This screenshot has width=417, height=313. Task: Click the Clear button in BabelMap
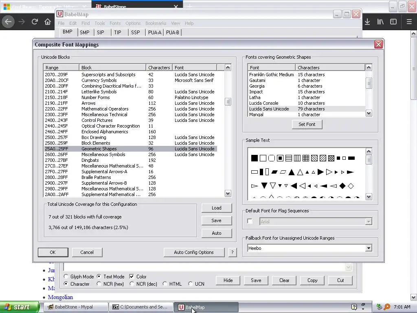click(284, 280)
